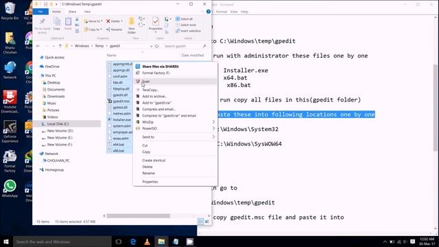439x247 pixels.
Task: Switch to large icons view button
Action: 207,222
